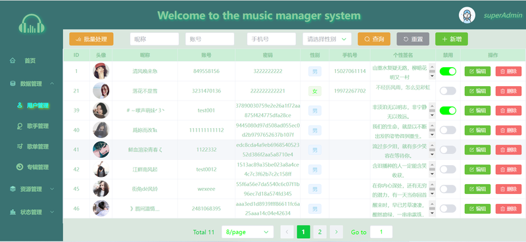Toggle the switch for ID 40
The width and height of the screenshot is (526, 242).
coord(448,130)
